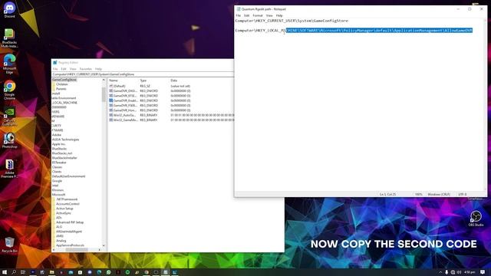Select Adobe key in registry tree

tap(57, 135)
